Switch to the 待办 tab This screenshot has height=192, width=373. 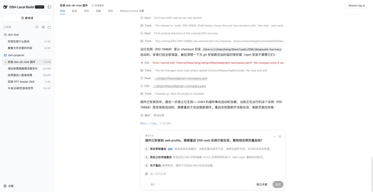[111, 11]
